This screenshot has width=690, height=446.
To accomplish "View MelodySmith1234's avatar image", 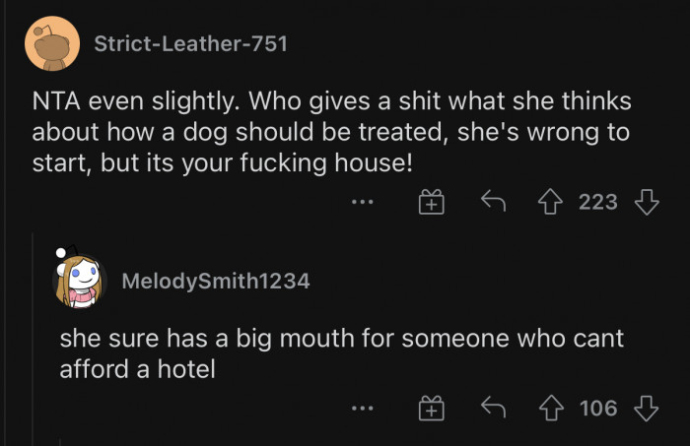I will pyautogui.click(x=78, y=280).
